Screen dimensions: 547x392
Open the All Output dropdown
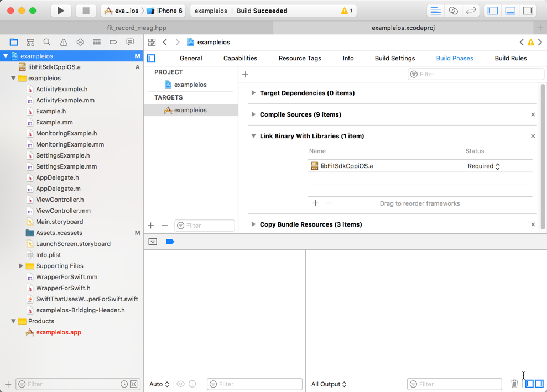[329, 384]
